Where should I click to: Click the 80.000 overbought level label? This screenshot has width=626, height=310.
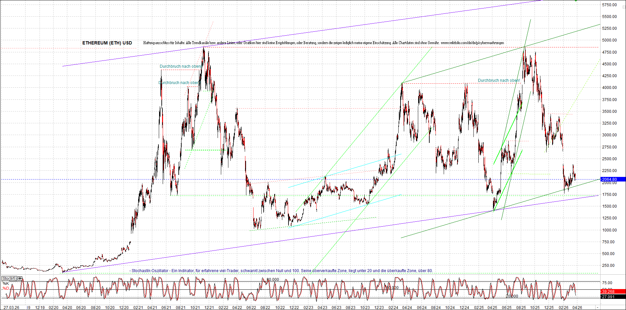click(272, 280)
